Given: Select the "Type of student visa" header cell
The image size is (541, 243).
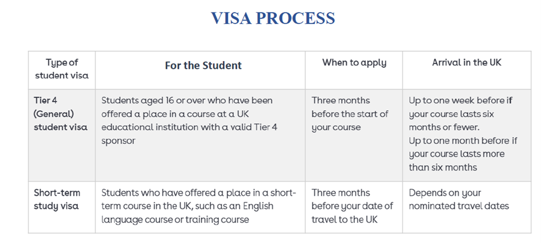Looking at the screenshot, I should 61,69.
